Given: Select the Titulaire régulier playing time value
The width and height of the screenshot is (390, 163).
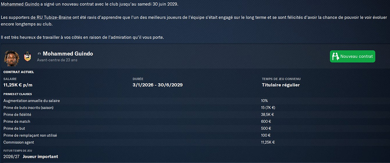Looking at the screenshot, I should click(281, 85).
